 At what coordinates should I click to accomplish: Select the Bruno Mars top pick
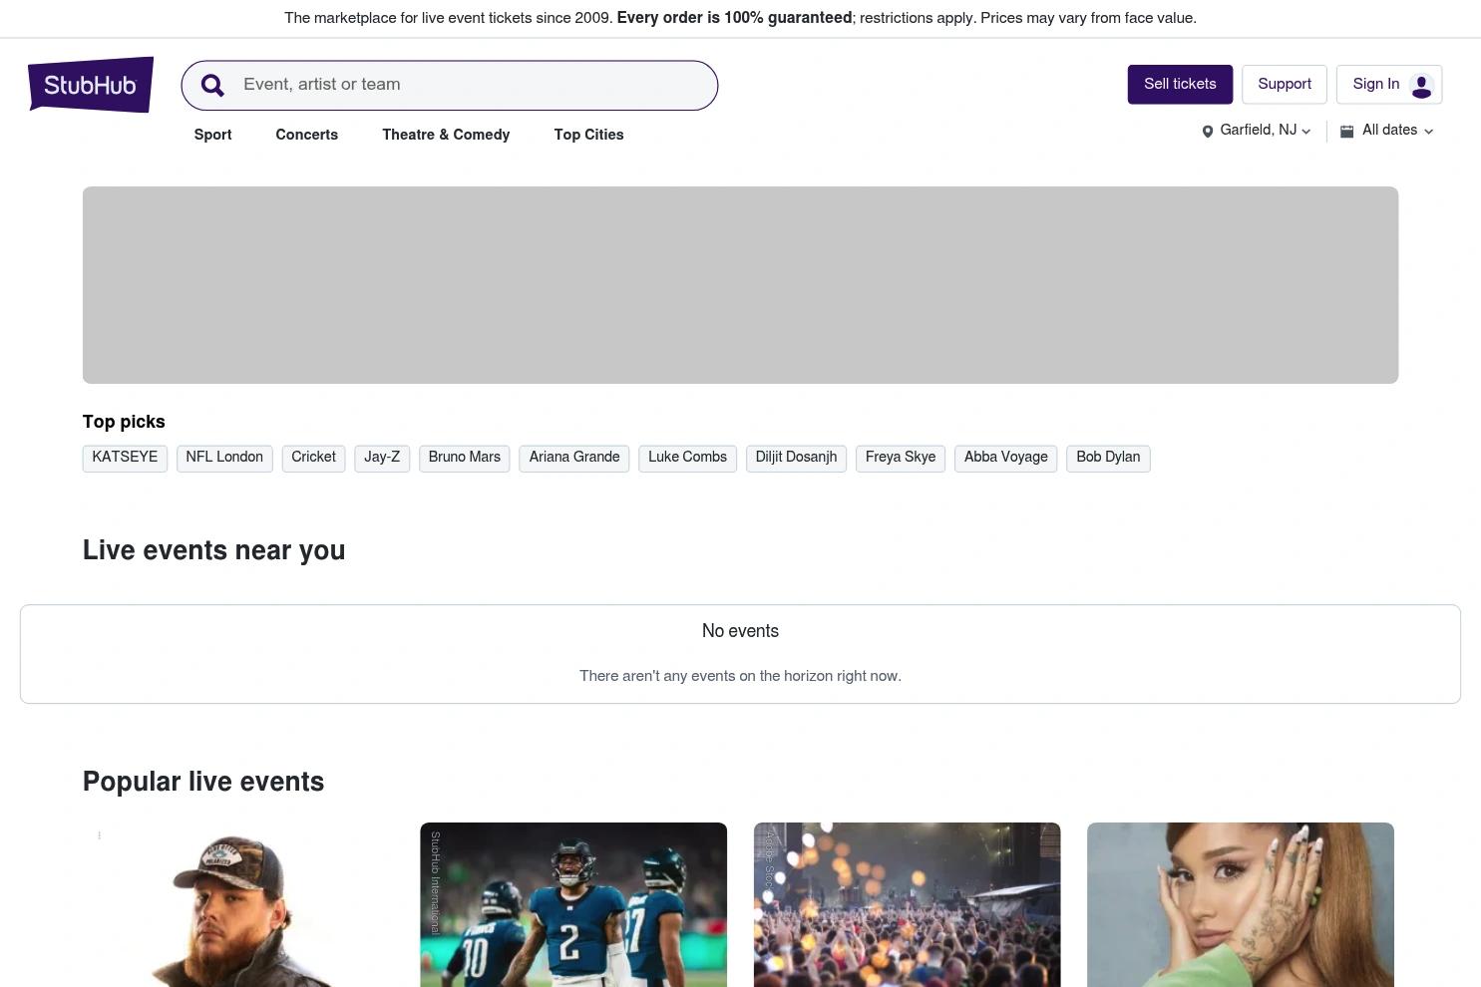point(465,458)
